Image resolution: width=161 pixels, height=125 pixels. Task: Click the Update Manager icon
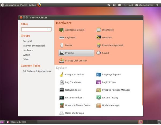99,105
